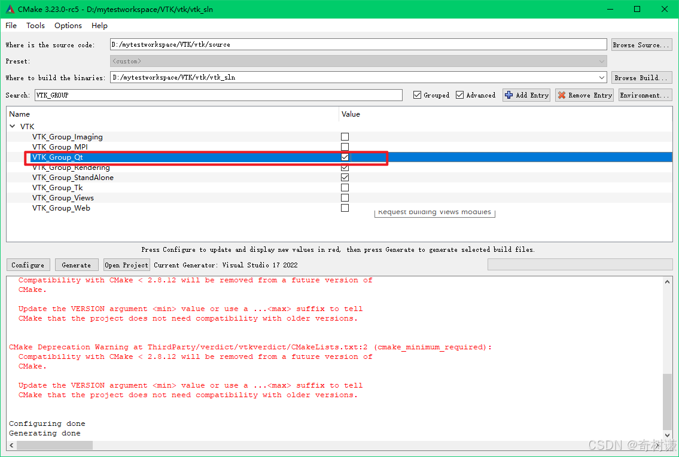
Task: Select the VTK_Group_Web row name
Action: (x=62, y=208)
